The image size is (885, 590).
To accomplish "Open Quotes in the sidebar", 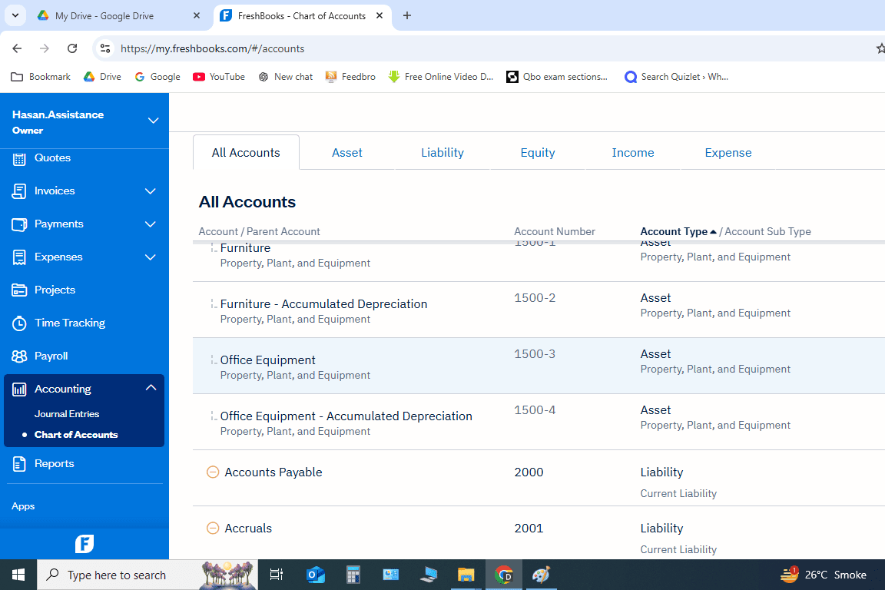I will tap(52, 158).
